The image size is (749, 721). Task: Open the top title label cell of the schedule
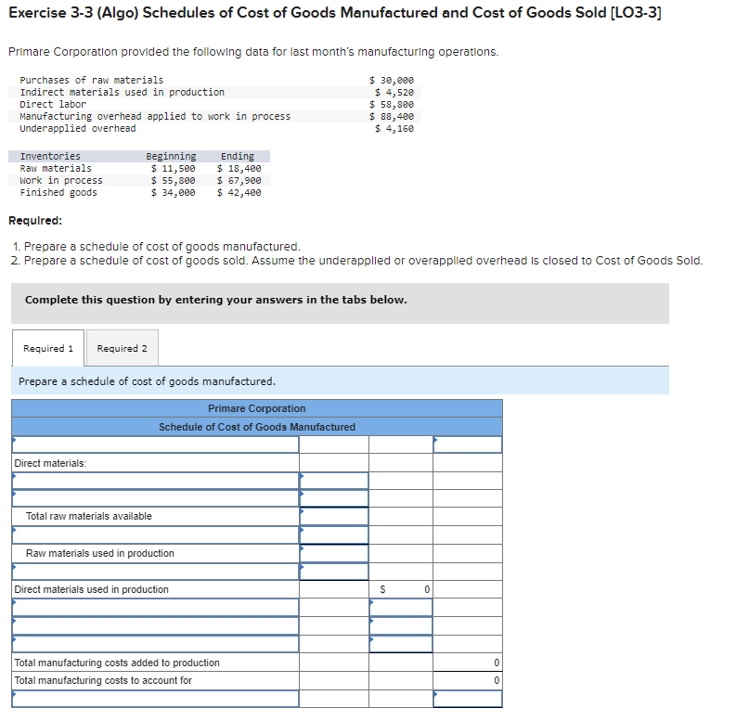(x=154, y=444)
